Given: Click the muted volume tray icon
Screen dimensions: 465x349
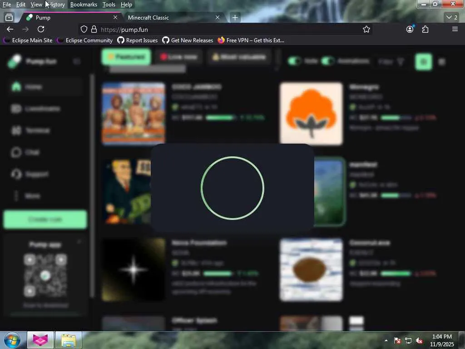Looking at the screenshot, I should [x=419, y=341].
